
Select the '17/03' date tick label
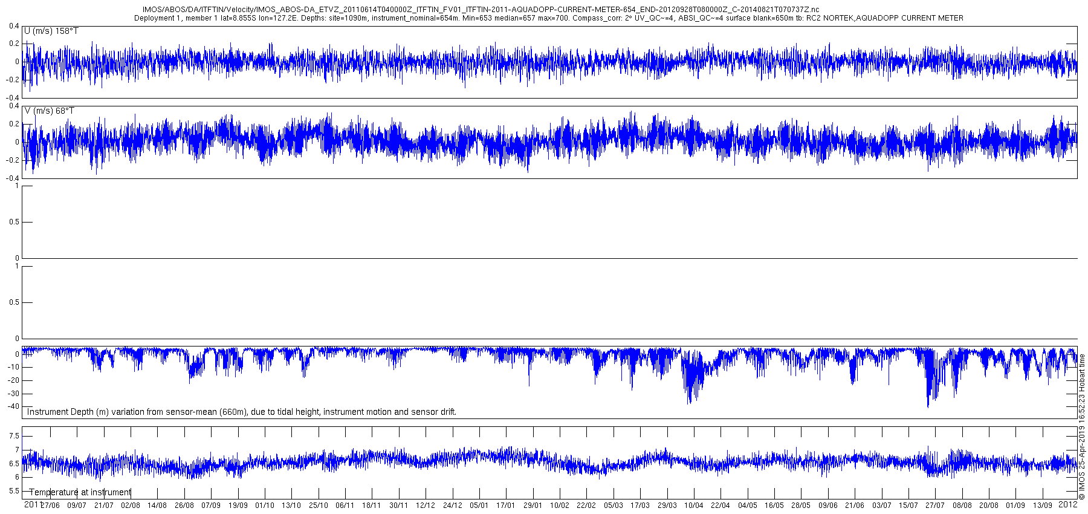640,506
